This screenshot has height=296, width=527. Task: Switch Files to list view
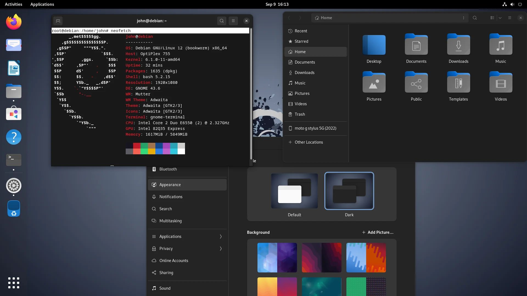(492, 18)
